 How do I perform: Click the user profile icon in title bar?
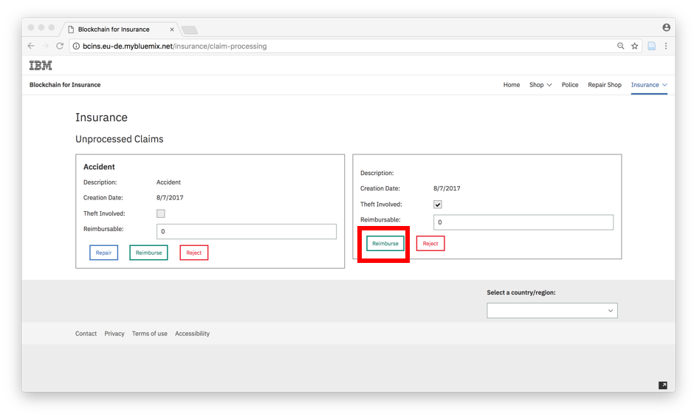click(x=666, y=27)
